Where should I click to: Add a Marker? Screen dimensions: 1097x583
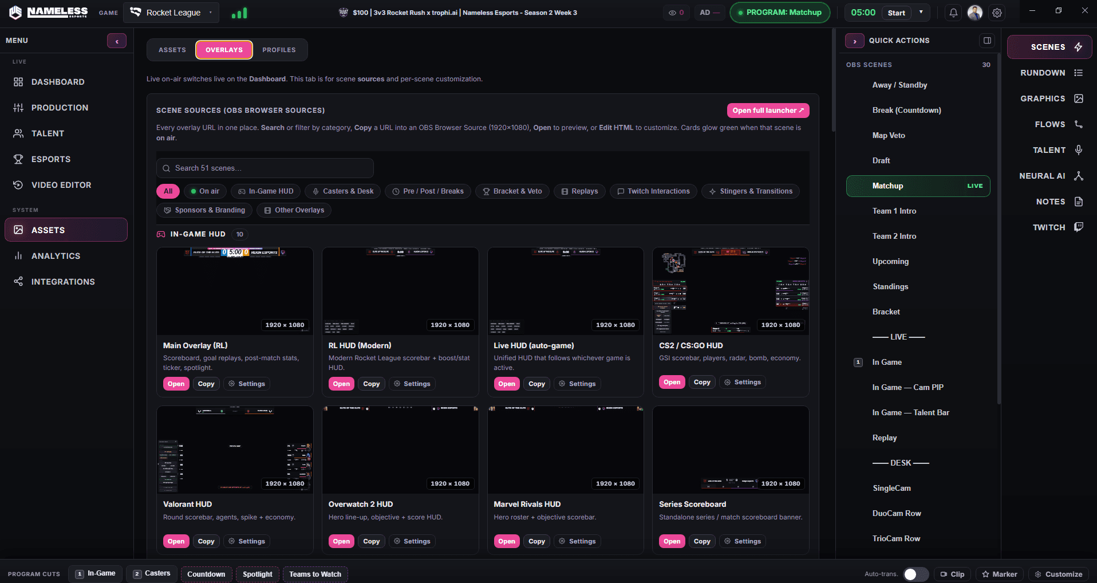coord(1000,574)
